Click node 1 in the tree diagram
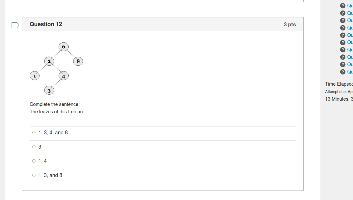353x200 pixels. (x=34, y=76)
